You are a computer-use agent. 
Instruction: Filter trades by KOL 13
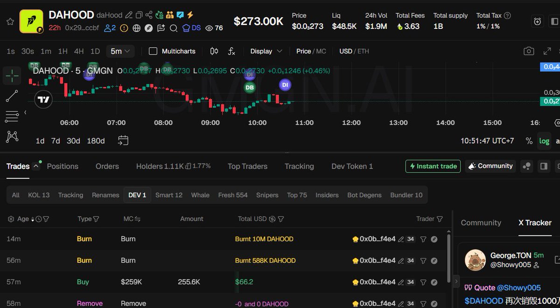pyautogui.click(x=39, y=195)
